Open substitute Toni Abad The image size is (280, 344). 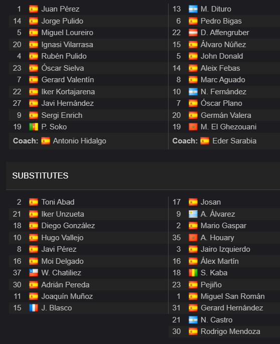[x=58, y=202]
